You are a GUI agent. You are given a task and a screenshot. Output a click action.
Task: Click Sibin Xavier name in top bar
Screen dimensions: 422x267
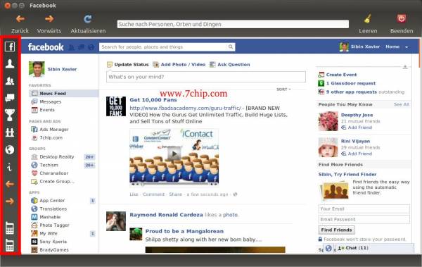pyautogui.click(x=365, y=46)
